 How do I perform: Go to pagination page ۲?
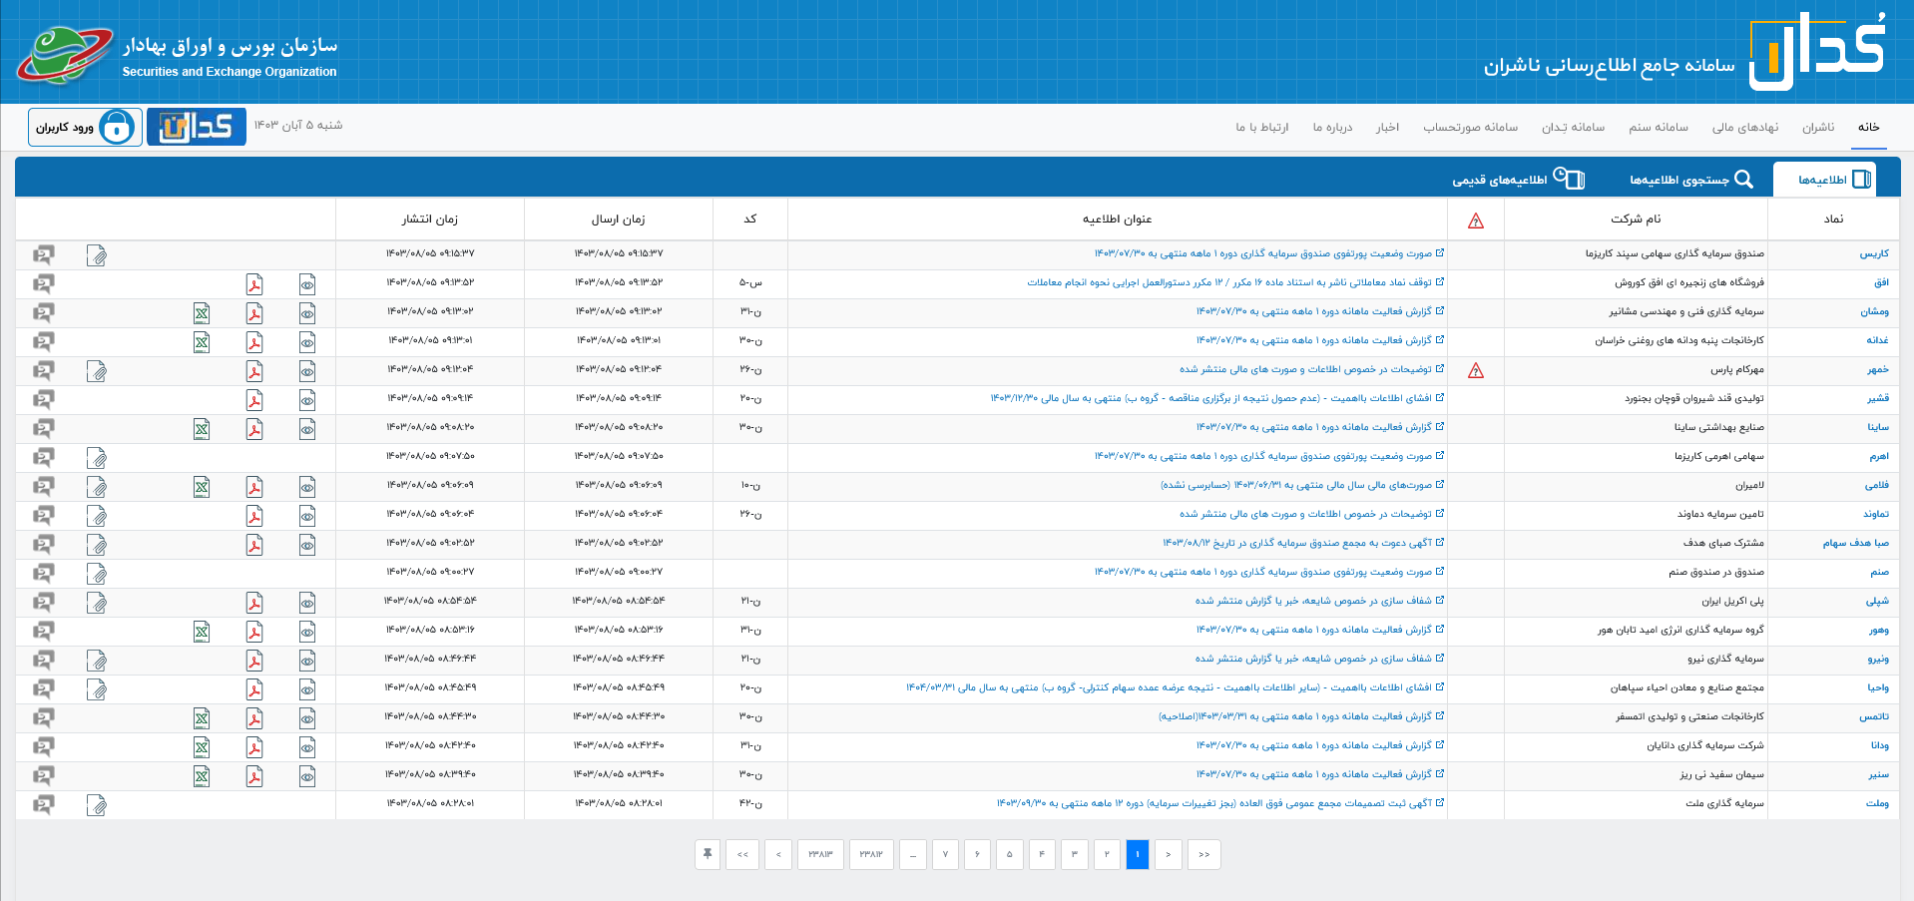(1106, 854)
